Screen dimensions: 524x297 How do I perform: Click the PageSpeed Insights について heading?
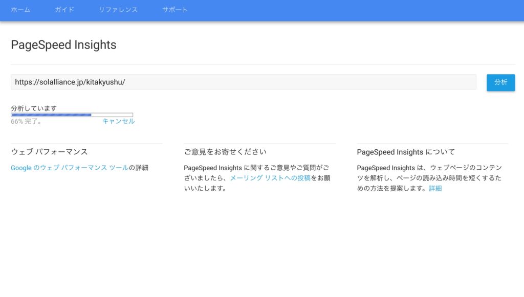[x=406, y=152]
